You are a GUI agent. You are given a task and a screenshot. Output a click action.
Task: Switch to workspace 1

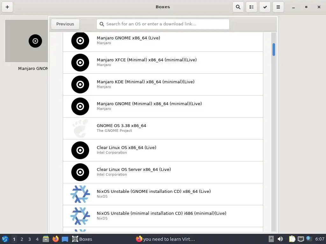pos(14,239)
